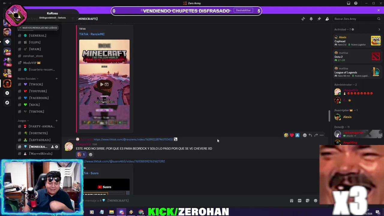
Task: View mattise Dota 2 activity card
Action: [x=357, y=56]
